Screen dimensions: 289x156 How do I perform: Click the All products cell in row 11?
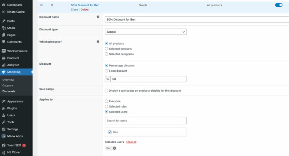tap(214, 5)
